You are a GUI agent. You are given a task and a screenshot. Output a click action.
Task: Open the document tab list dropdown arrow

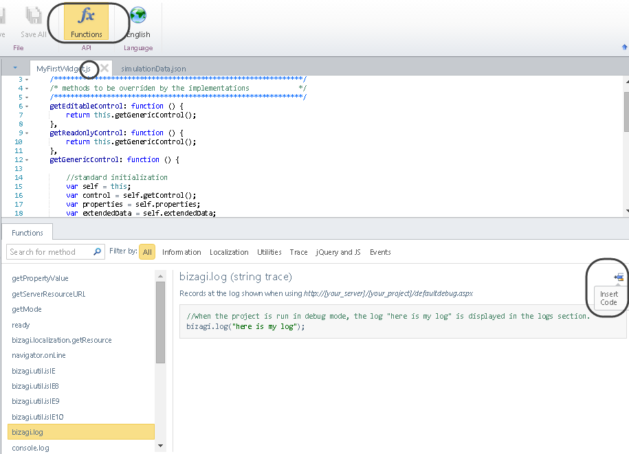coord(15,68)
